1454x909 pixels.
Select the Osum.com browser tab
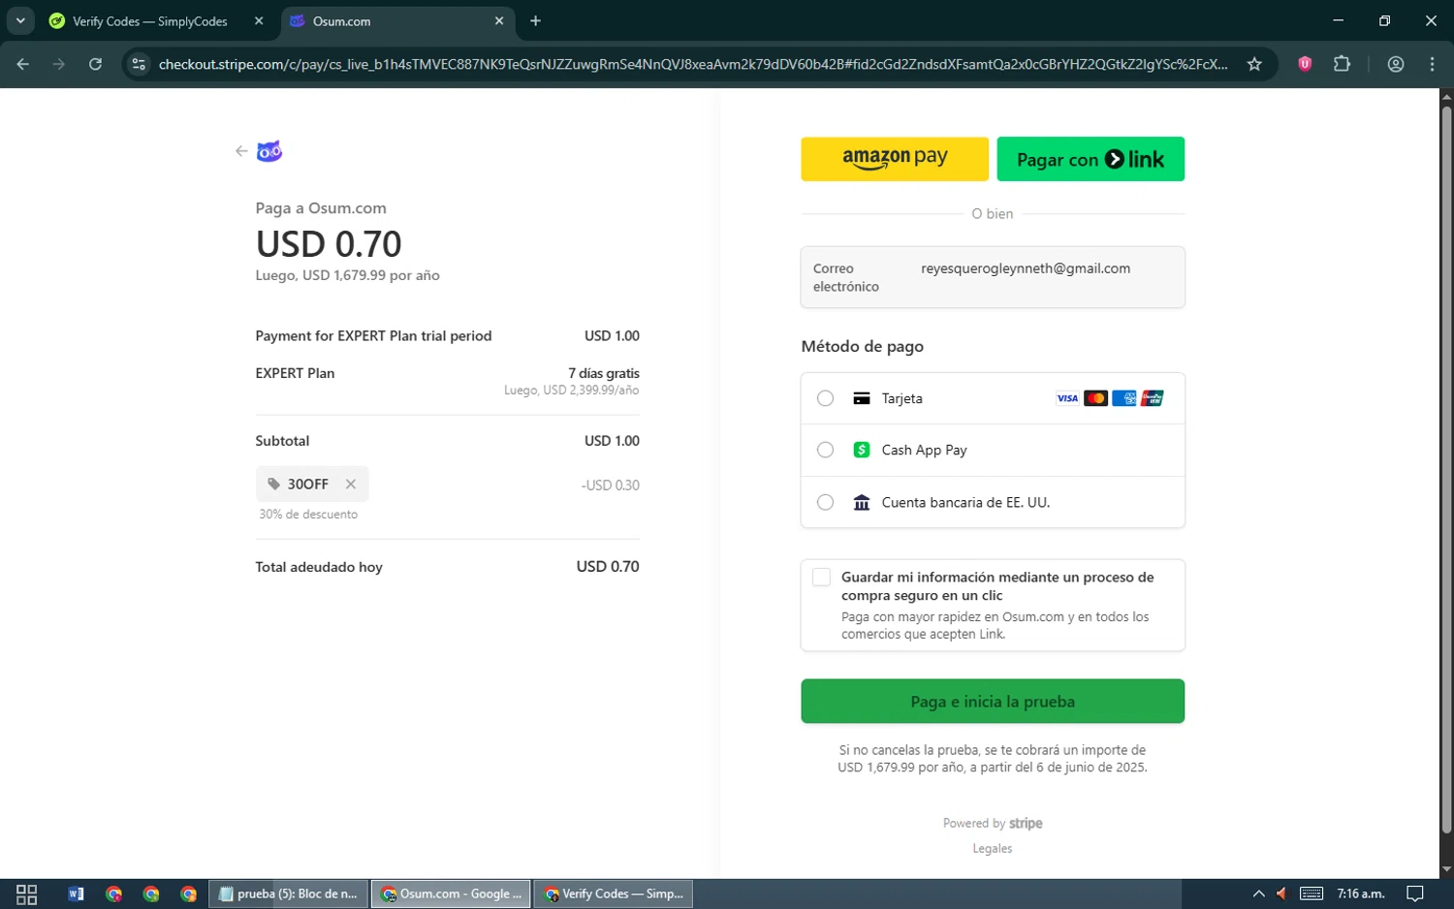click(397, 21)
